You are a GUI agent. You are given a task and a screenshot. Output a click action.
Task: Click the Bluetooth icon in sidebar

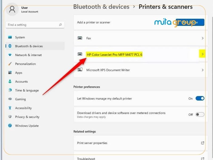(10, 46)
